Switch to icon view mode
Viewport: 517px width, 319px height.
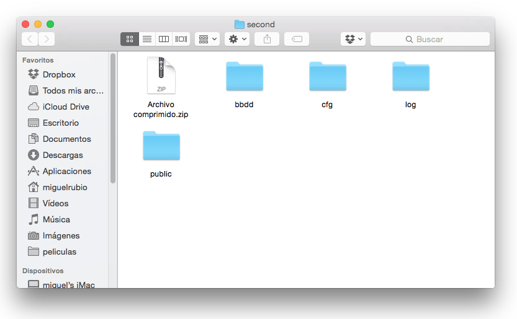[130, 39]
